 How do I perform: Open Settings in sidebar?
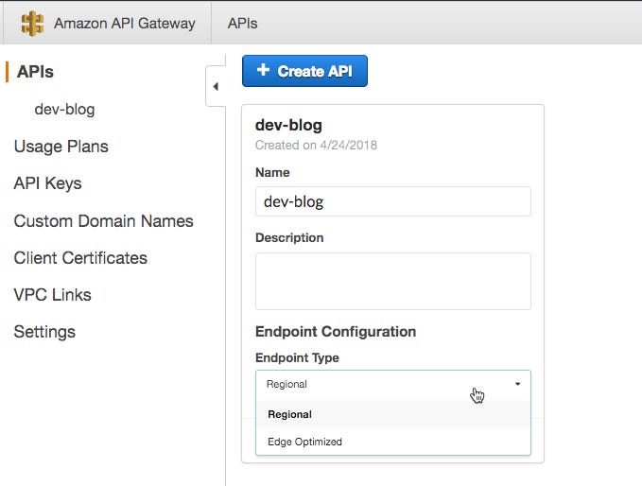44,332
